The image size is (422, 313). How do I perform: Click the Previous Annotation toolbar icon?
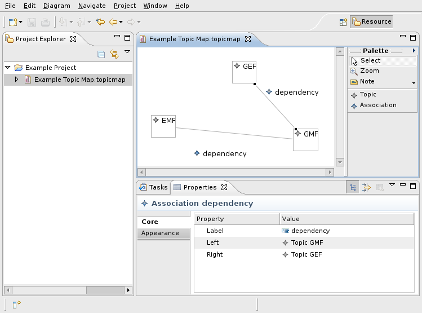81,22
